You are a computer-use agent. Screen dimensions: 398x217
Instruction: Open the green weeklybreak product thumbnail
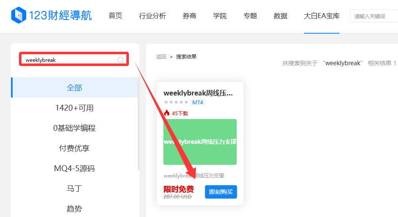[200, 142]
